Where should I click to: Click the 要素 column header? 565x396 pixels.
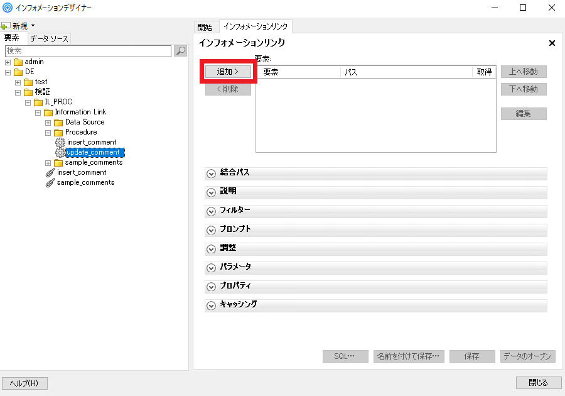tap(299, 72)
